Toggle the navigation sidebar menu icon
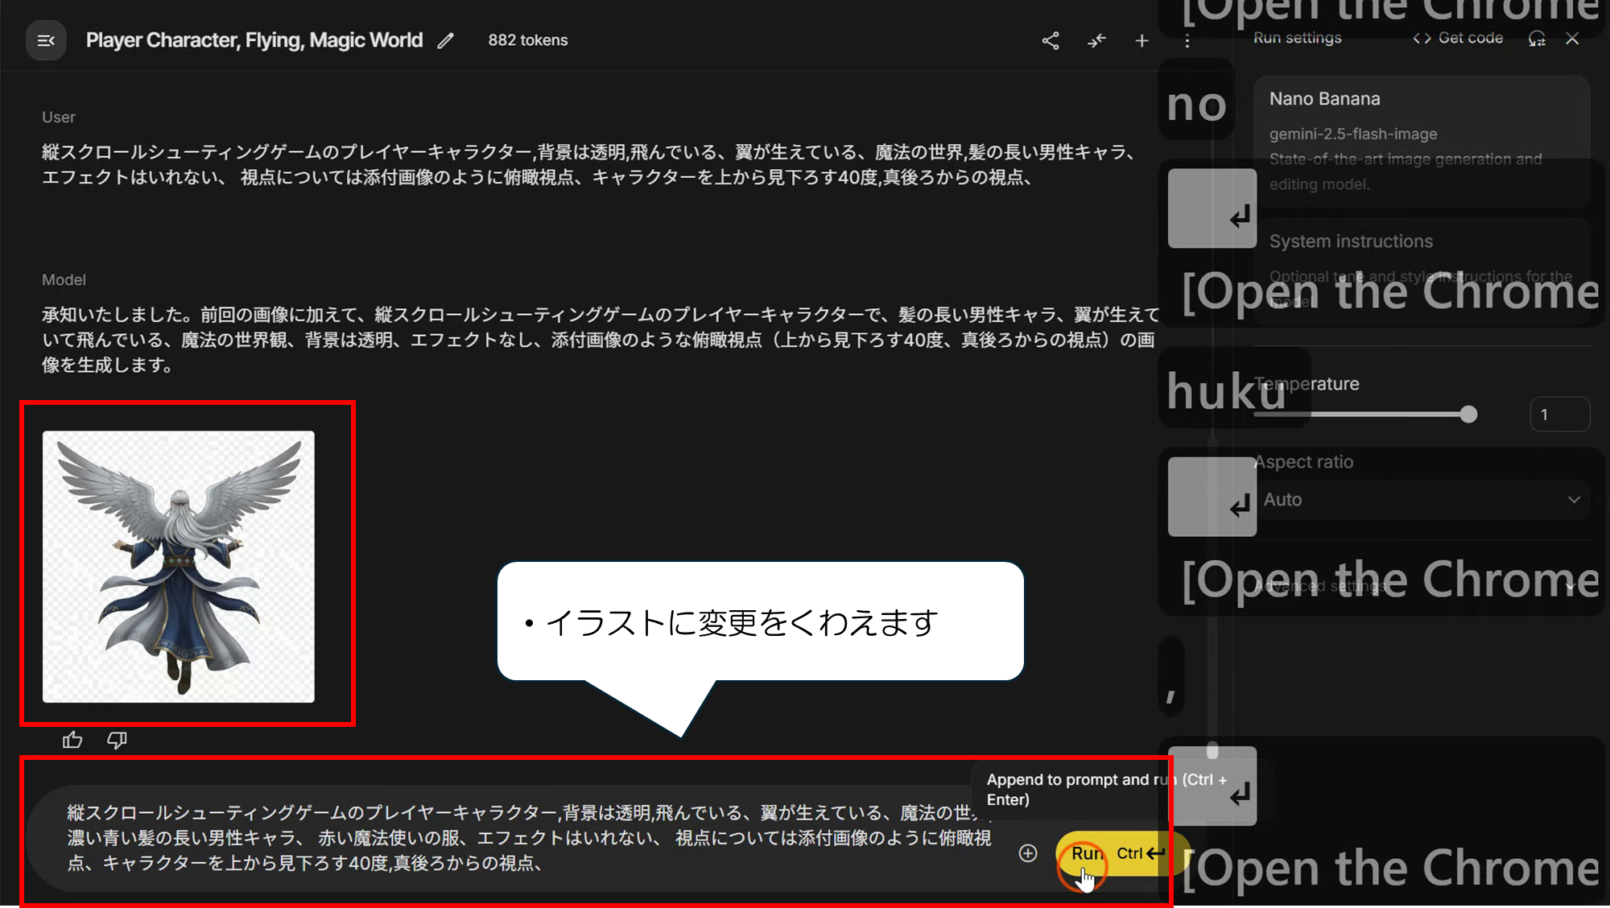 click(46, 40)
